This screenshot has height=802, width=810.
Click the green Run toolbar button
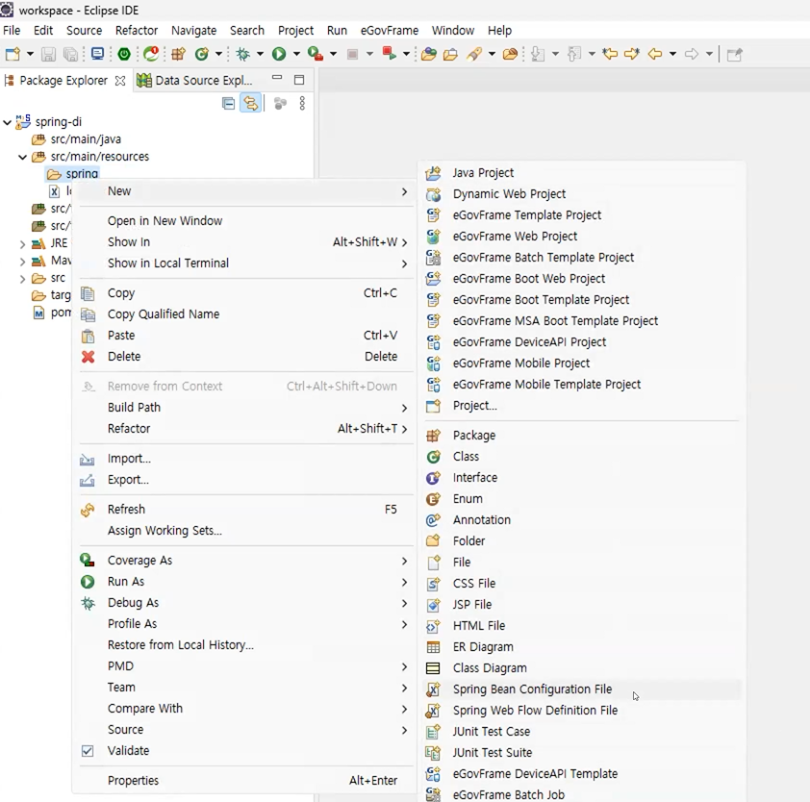coord(279,54)
